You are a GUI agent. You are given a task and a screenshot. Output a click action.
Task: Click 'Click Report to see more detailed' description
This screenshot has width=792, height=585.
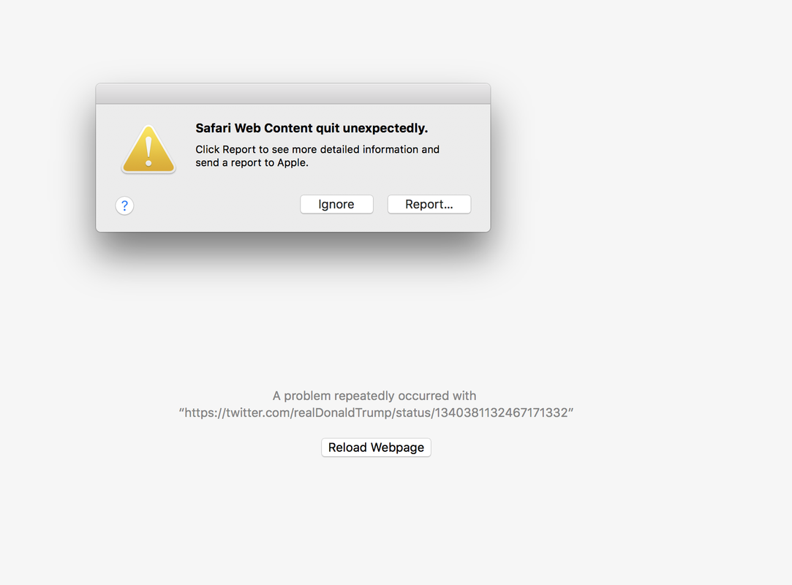coord(317,156)
